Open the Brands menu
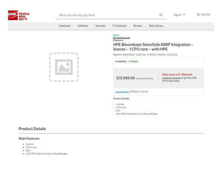 (x=138, y=26)
